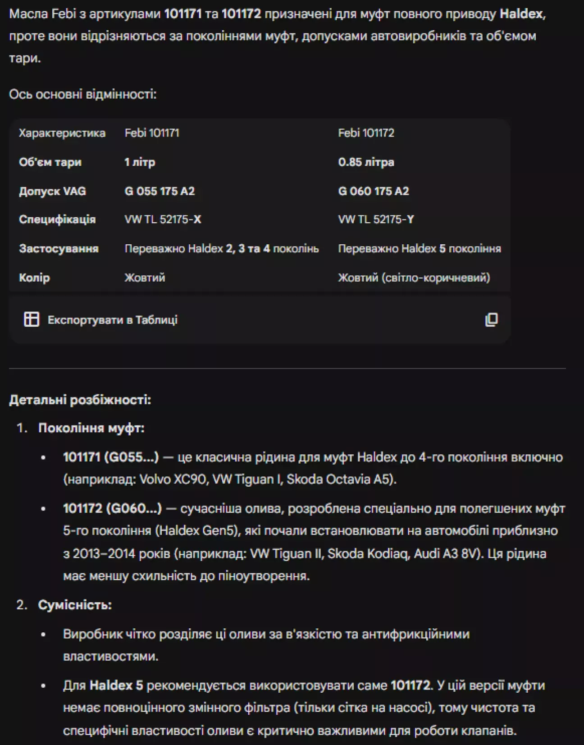Click the 'VW TL 52175-Y' specification cell
This screenshot has height=745, width=584.
pyautogui.click(x=376, y=219)
